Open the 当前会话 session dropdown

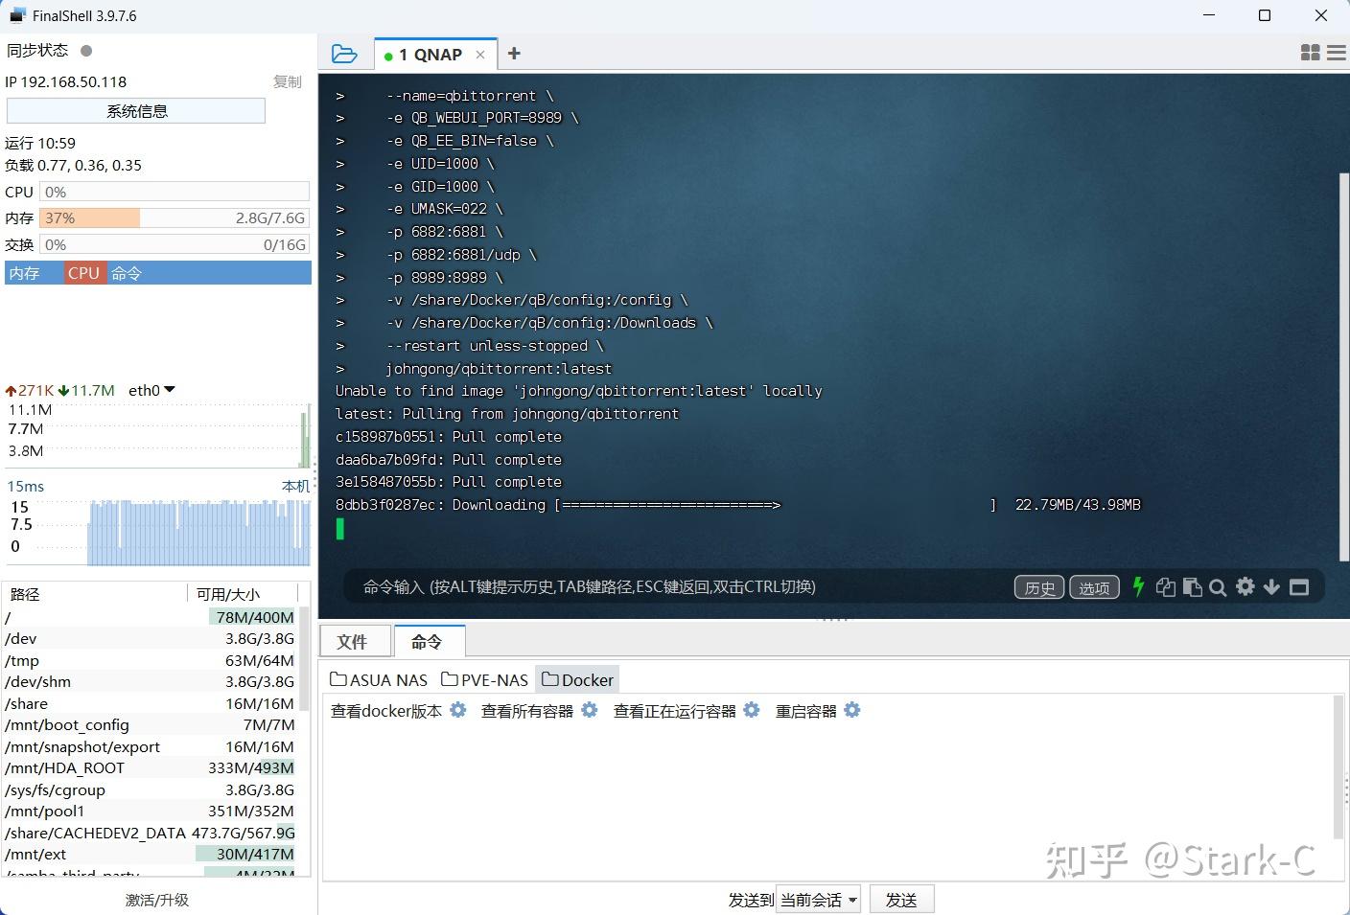click(818, 899)
